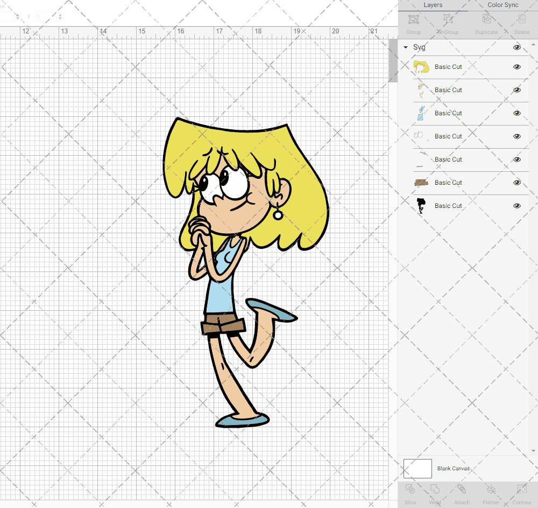This screenshot has height=508, width=538.
Task: Select the black outline layer thumbnail
Action: (421, 206)
